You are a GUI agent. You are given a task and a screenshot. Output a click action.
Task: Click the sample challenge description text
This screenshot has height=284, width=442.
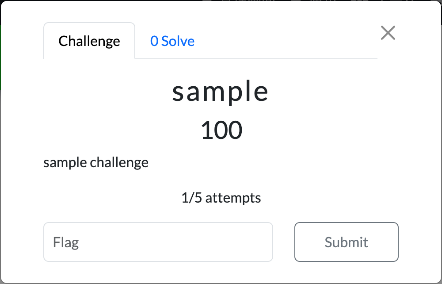click(x=95, y=162)
